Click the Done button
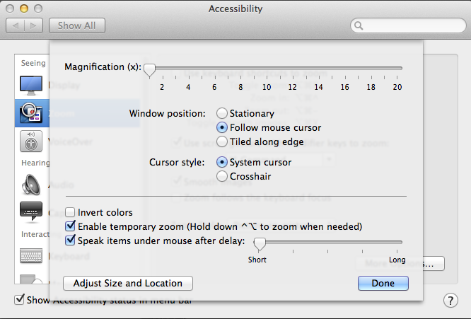Image resolution: width=471 pixels, height=319 pixels. 383,283
